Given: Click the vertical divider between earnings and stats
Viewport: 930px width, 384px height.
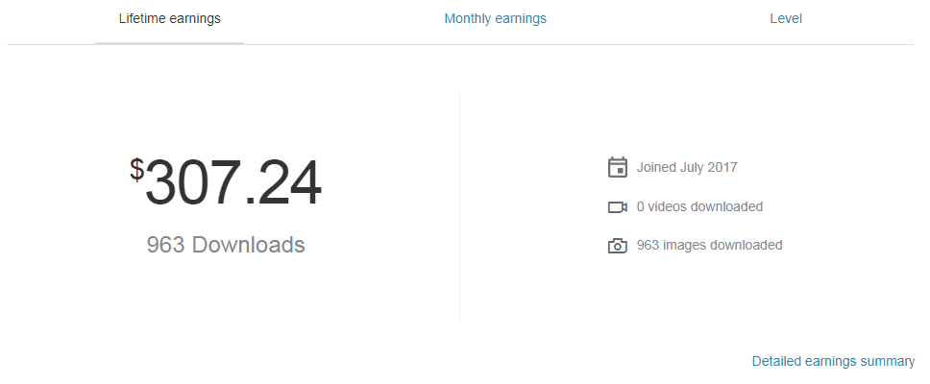Looking at the screenshot, I should [459, 206].
